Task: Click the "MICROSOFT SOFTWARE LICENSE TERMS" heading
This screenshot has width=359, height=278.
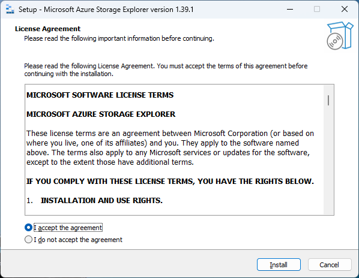Action: point(100,95)
